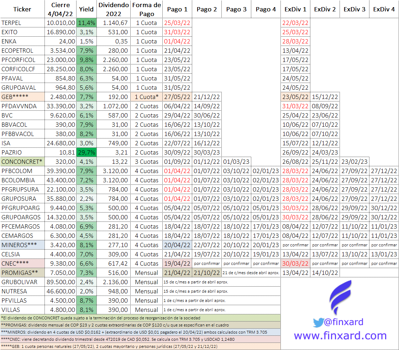This screenshot has height=350, width=399.
Task: Click the TERPEL ticker cell
Action: tap(22, 23)
